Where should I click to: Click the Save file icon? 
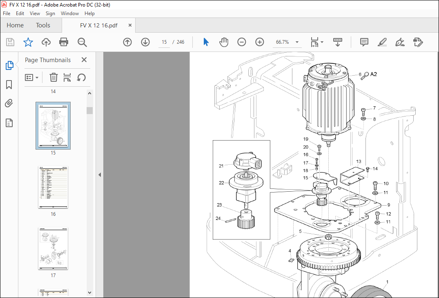(10, 43)
